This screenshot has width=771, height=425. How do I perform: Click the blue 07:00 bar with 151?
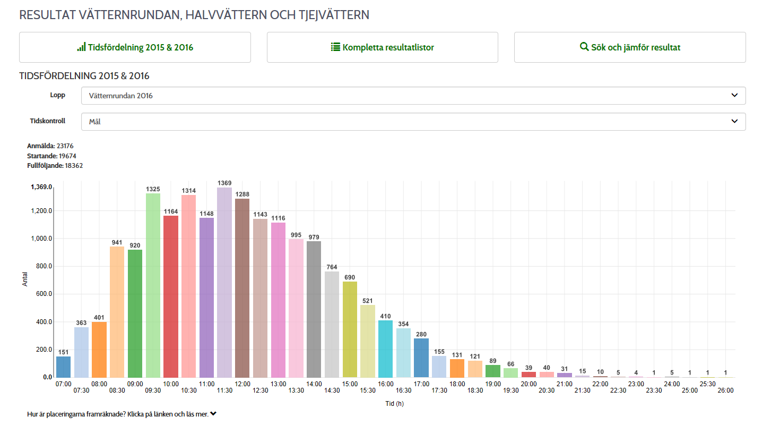pyautogui.click(x=63, y=367)
